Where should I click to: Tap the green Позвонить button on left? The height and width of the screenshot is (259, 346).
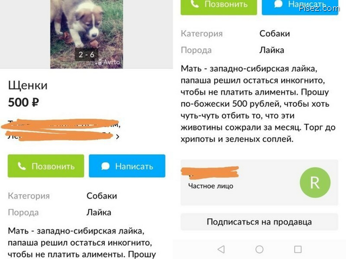tap(46, 166)
